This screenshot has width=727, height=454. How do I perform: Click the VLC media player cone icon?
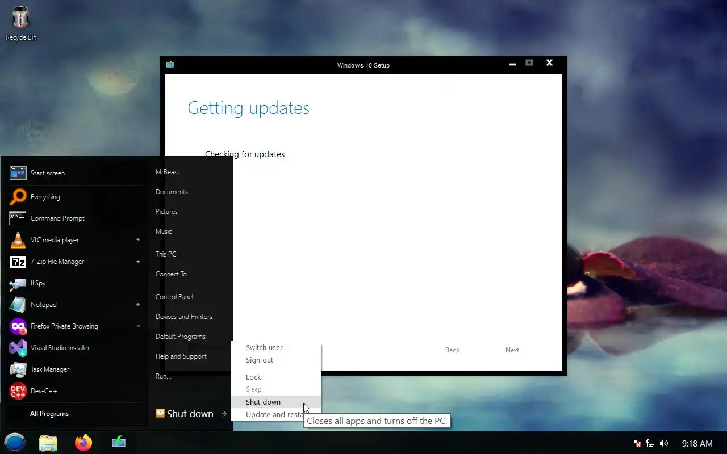(x=18, y=240)
